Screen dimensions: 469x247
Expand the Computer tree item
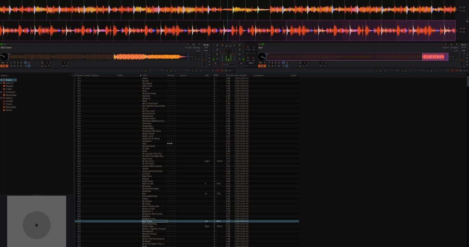1,92
